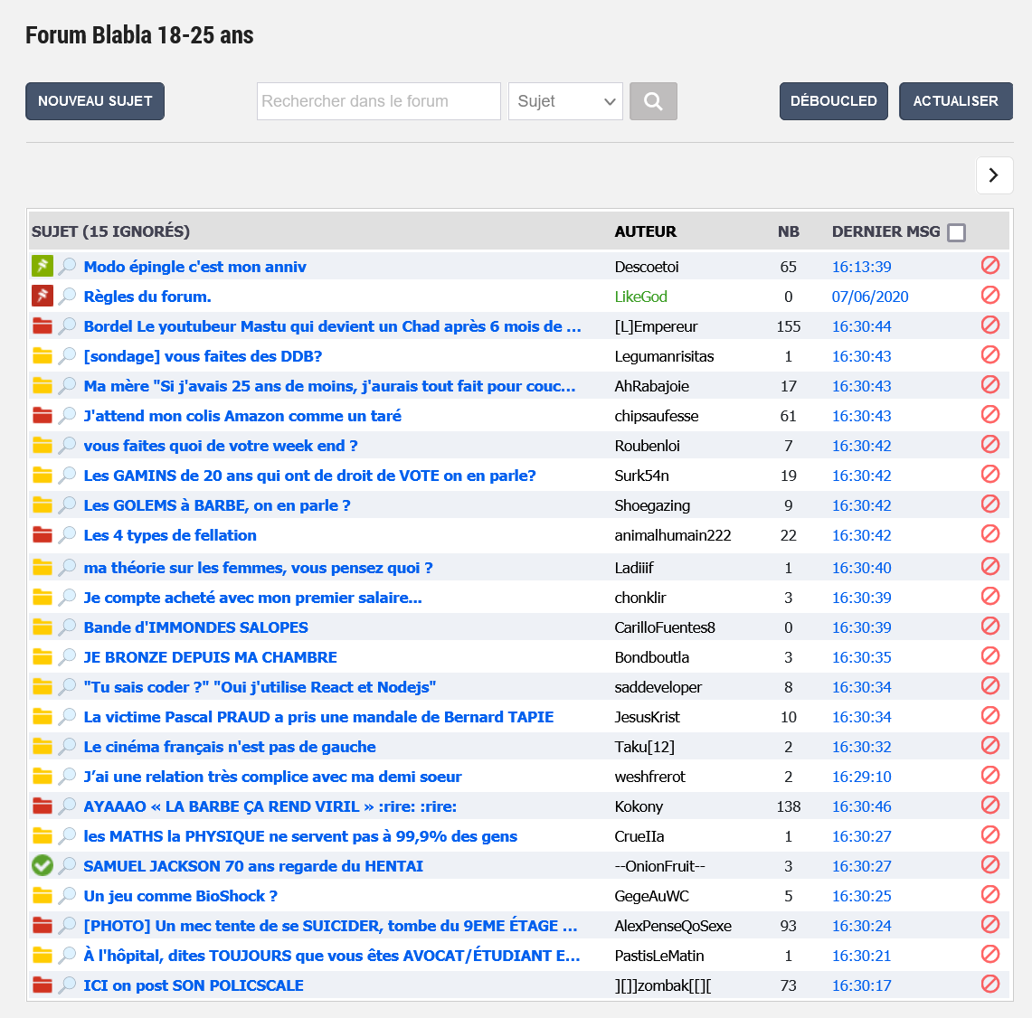
Task: Click the magnifier search button
Action: [653, 101]
